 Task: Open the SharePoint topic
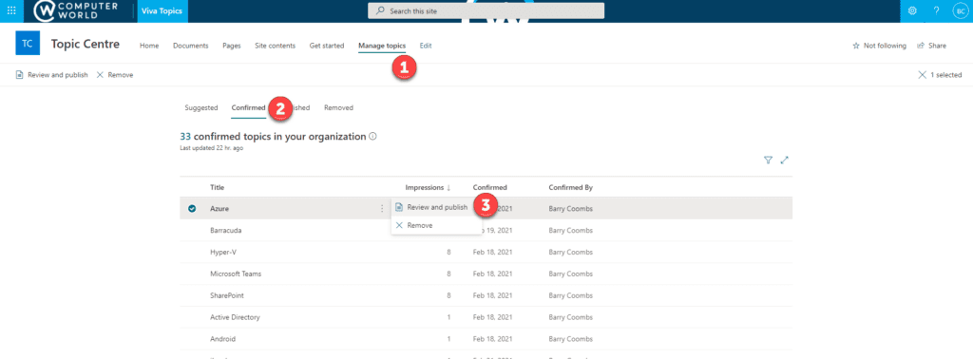(226, 295)
